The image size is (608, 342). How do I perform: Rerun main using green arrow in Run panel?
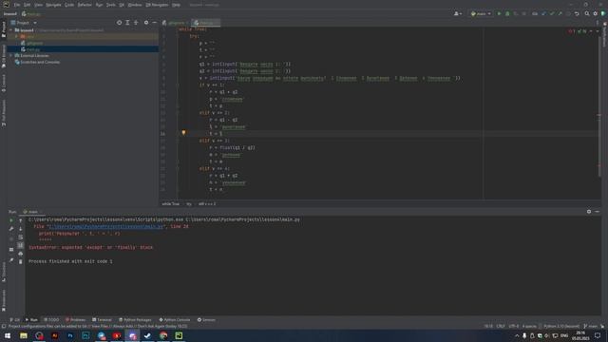click(11, 220)
